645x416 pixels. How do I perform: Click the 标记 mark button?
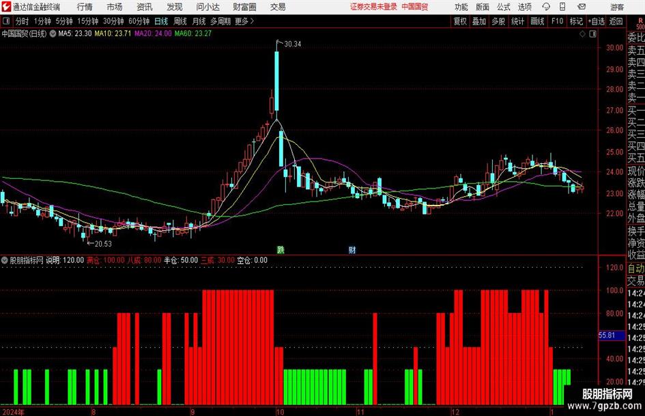coord(576,21)
